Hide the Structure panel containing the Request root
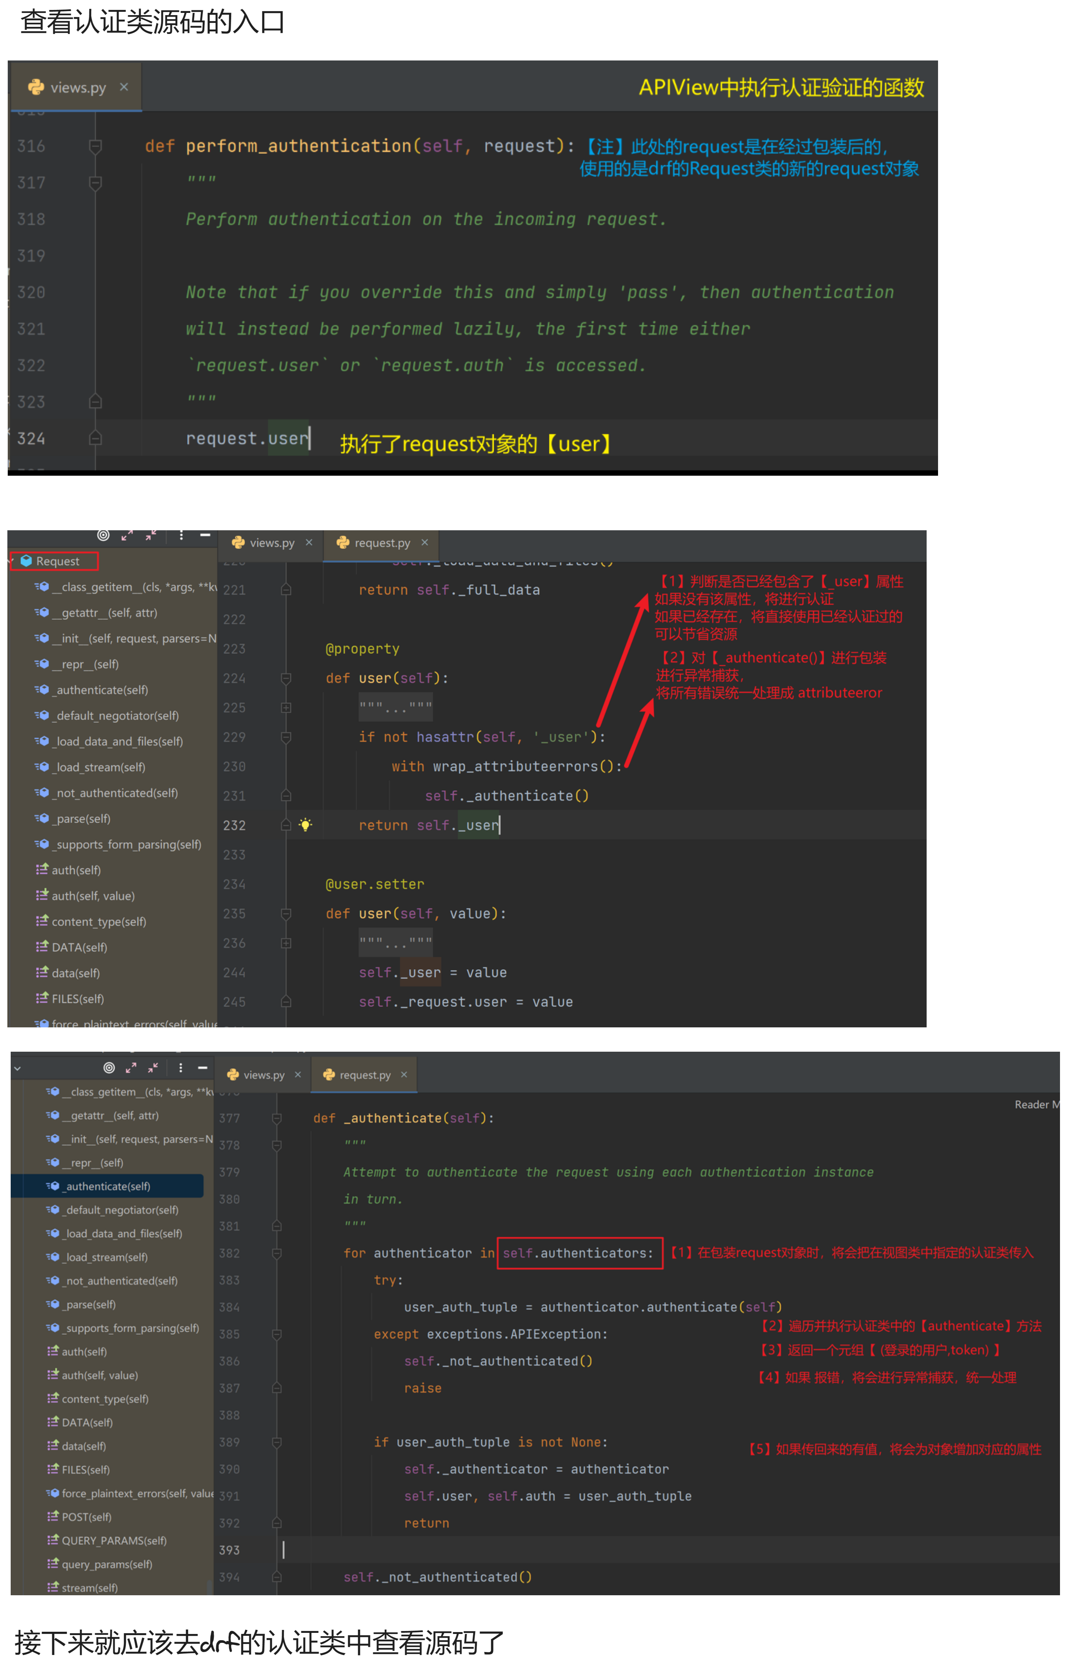 (x=205, y=535)
